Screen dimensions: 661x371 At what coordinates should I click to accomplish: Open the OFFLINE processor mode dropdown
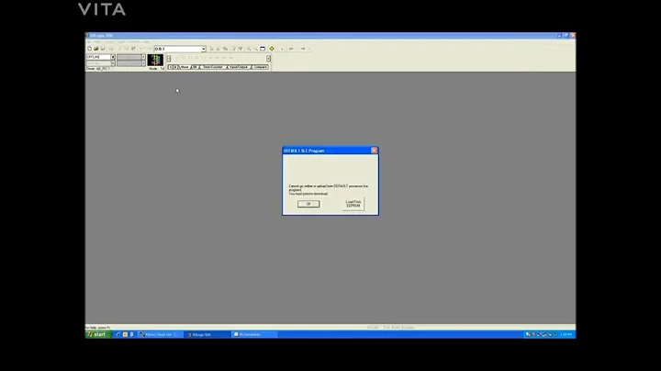coord(113,57)
